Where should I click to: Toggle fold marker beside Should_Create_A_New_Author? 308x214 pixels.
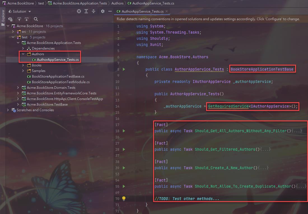(135, 168)
